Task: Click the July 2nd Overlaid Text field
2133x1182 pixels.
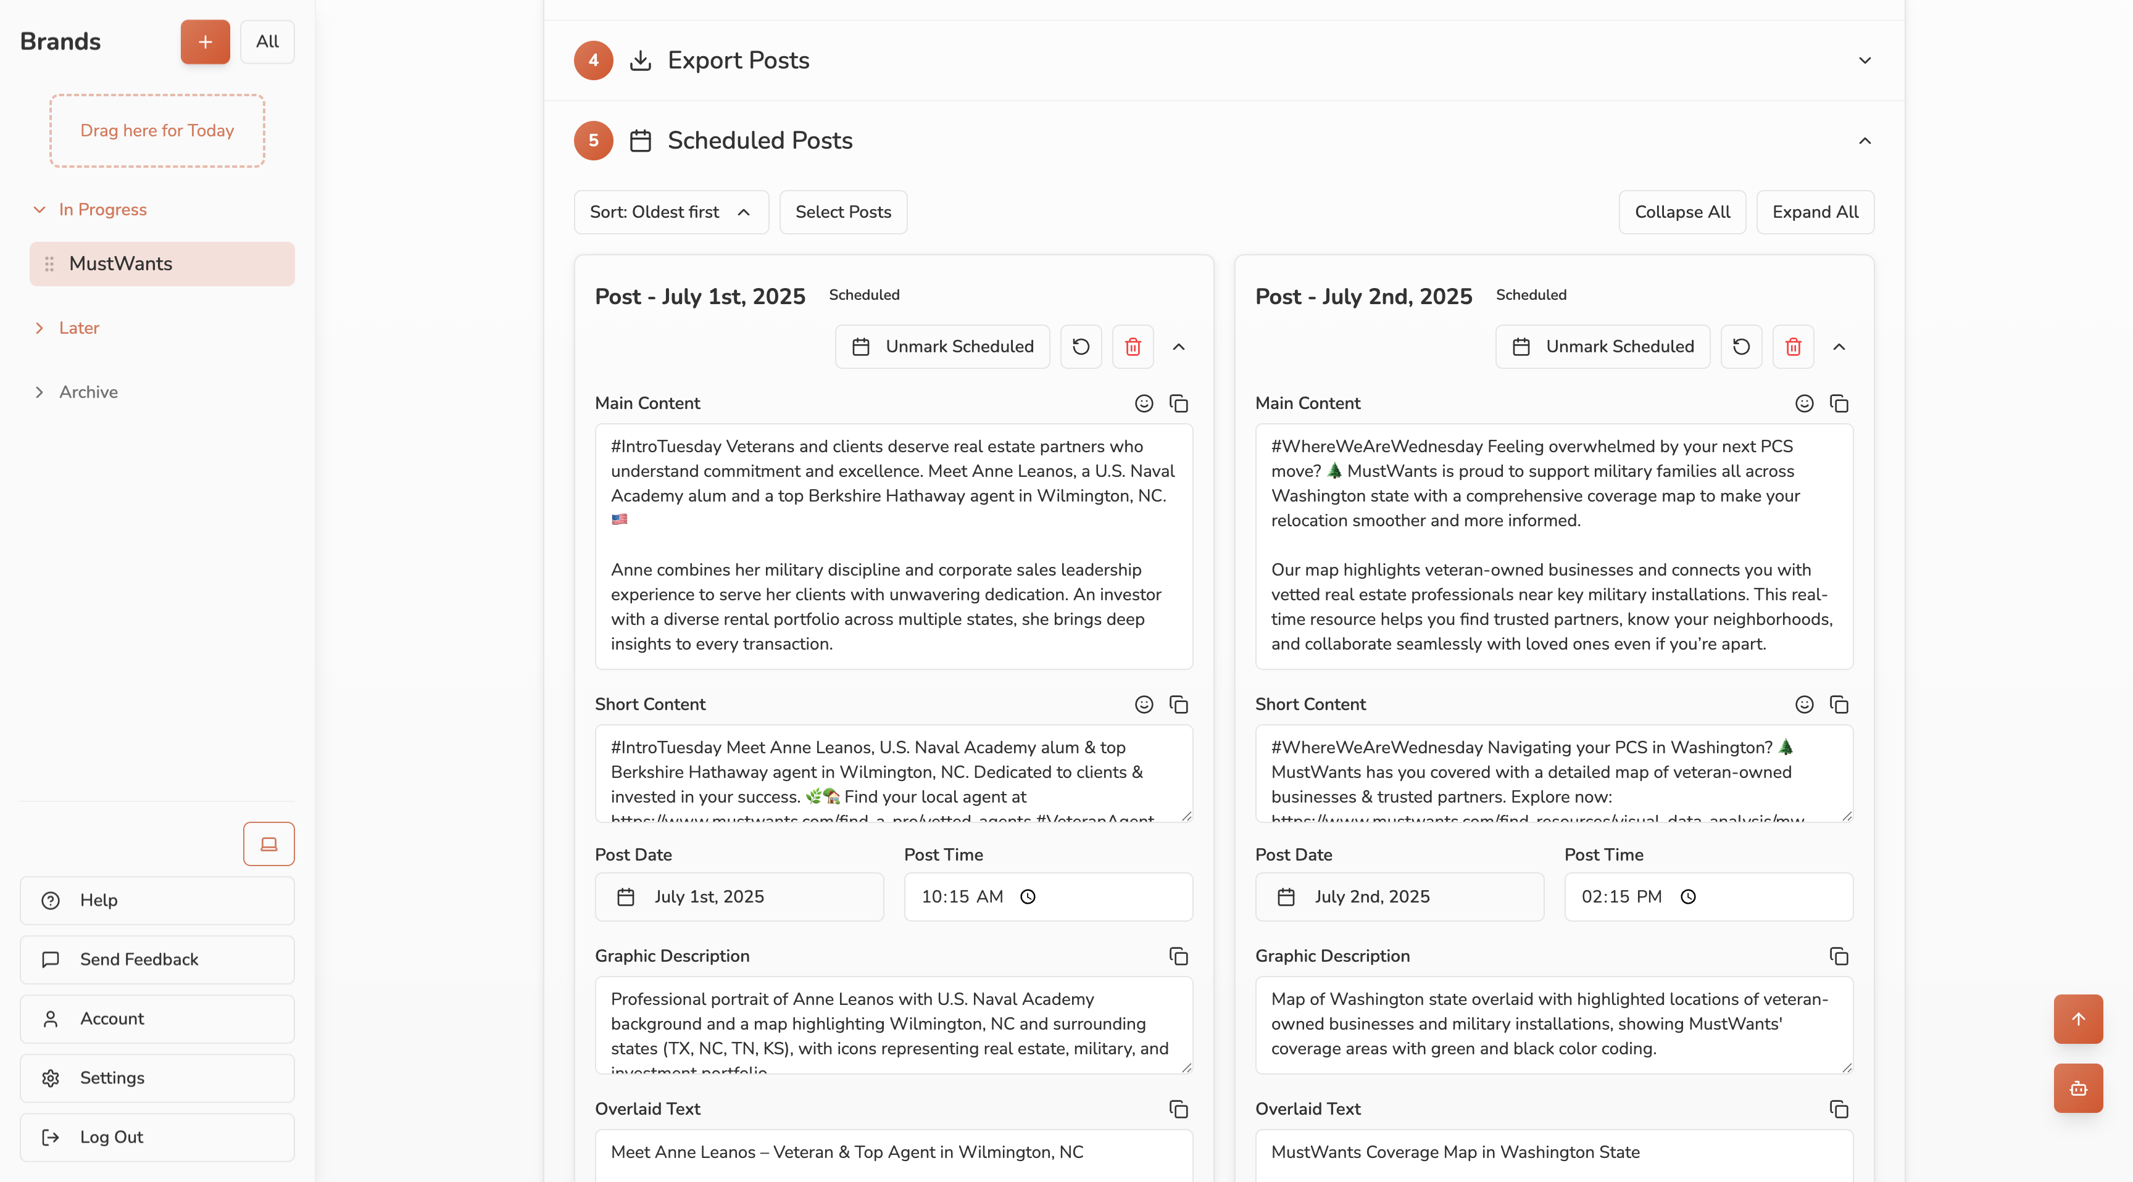Action: click(x=1554, y=1155)
